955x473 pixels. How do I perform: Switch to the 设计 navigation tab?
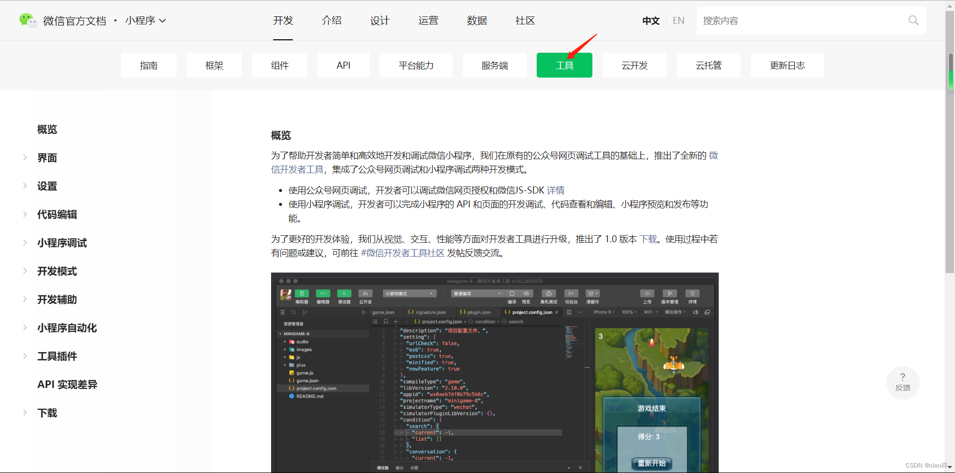[380, 20]
